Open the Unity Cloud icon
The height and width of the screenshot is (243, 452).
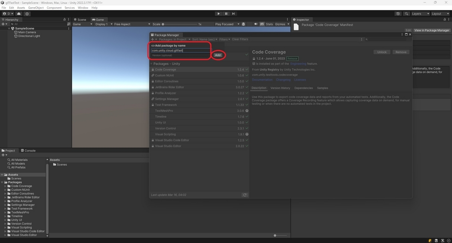coord(19,14)
